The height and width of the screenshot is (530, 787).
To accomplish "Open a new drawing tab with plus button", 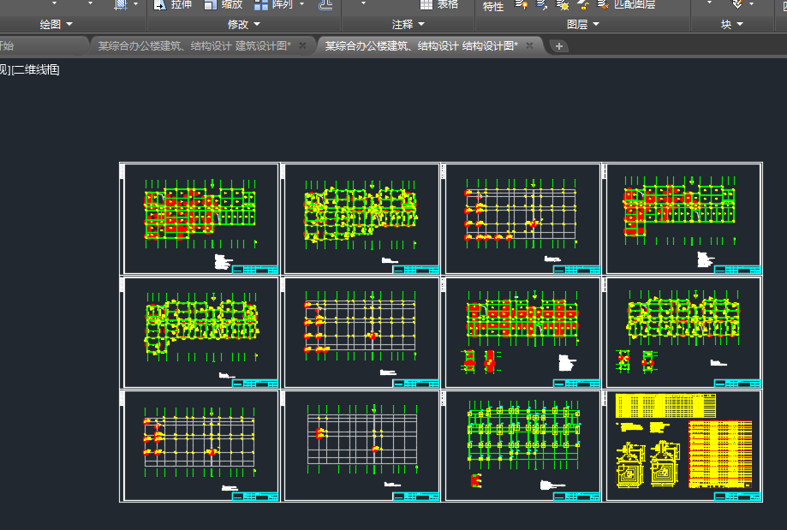I will pyautogui.click(x=559, y=46).
